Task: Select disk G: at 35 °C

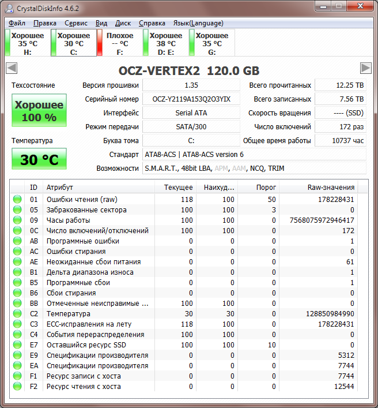Action: pyautogui.click(x=212, y=43)
